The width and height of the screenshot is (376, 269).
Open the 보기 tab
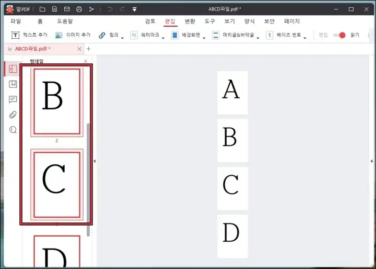pyautogui.click(x=229, y=21)
